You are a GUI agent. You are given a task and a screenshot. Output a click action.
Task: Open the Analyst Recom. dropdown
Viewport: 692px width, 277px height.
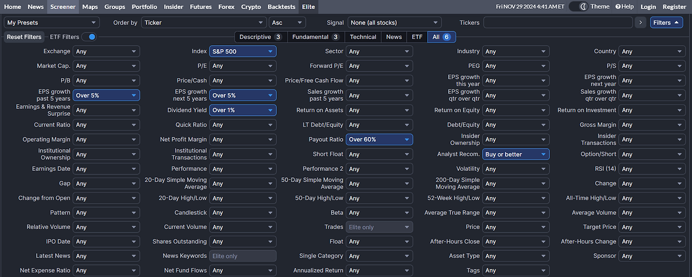click(516, 154)
